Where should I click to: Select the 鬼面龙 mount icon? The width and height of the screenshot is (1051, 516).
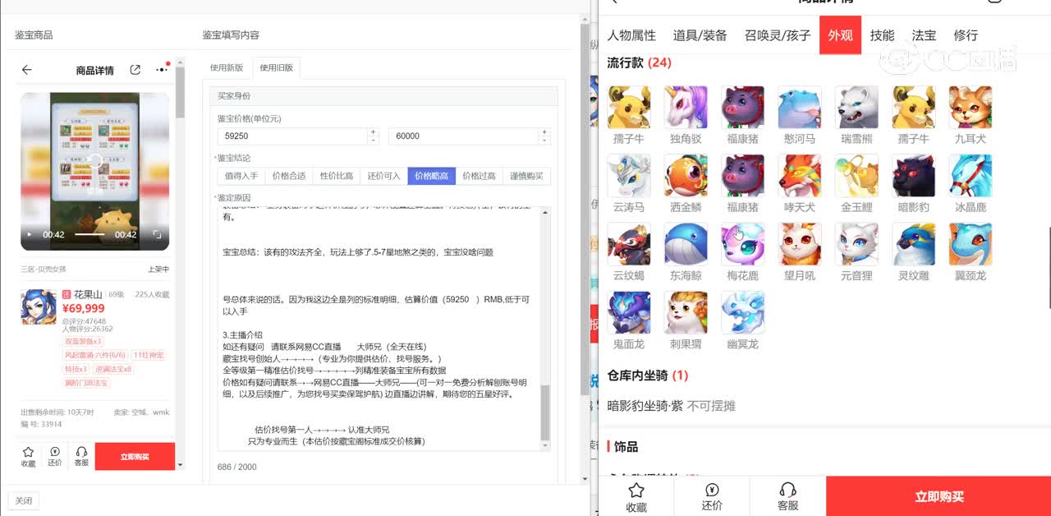(629, 312)
